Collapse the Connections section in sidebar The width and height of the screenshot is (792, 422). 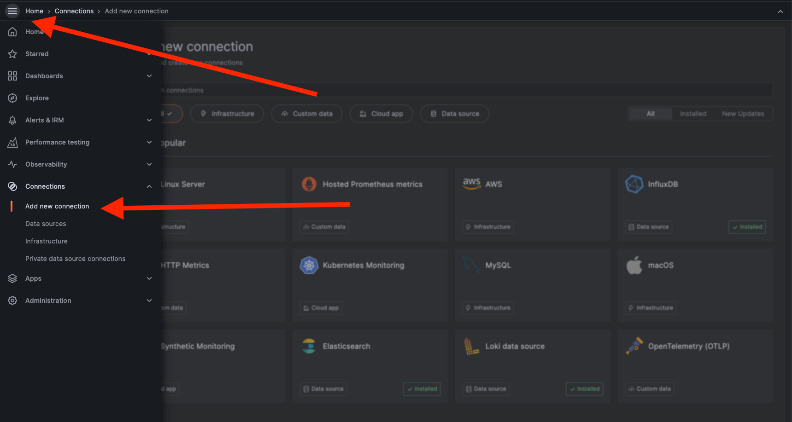click(149, 186)
